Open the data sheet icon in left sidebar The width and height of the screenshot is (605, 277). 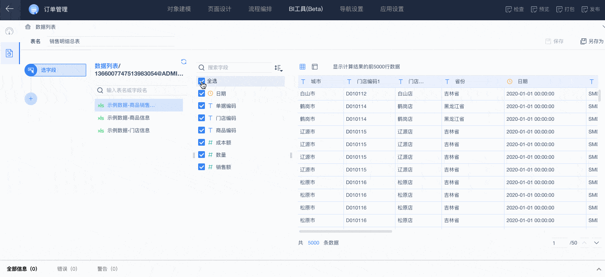9,53
